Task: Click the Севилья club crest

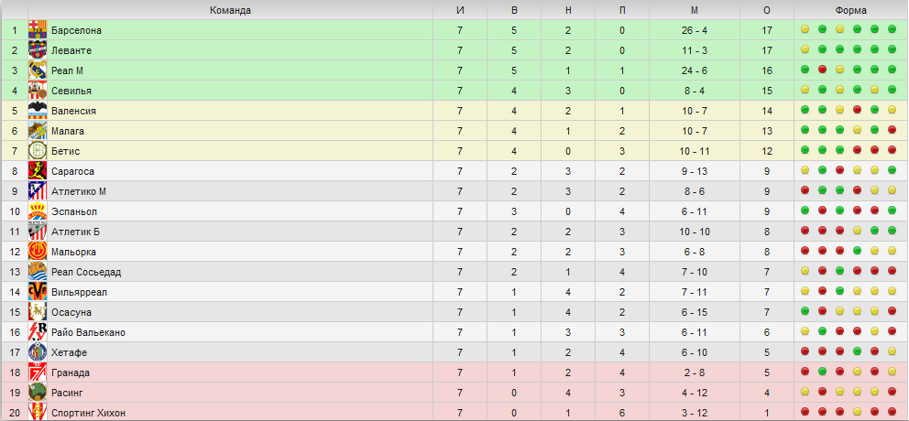Action: tap(38, 91)
